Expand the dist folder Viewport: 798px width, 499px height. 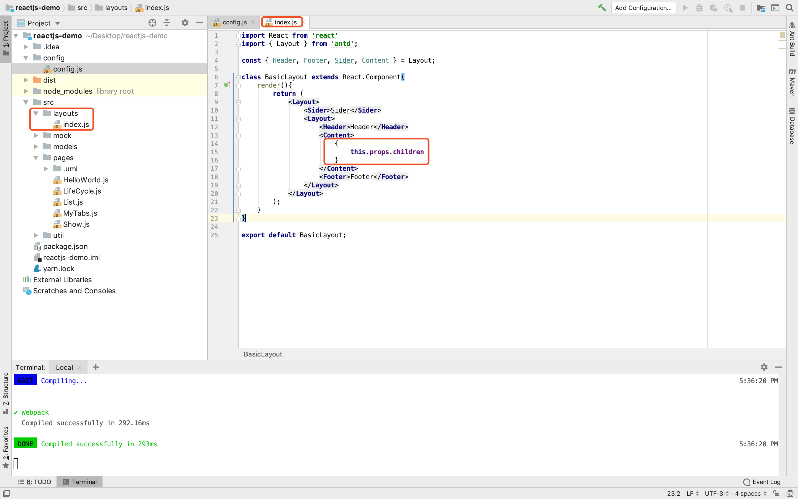click(26, 80)
